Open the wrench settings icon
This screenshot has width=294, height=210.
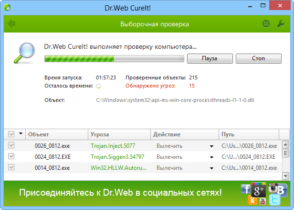pos(281,24)
